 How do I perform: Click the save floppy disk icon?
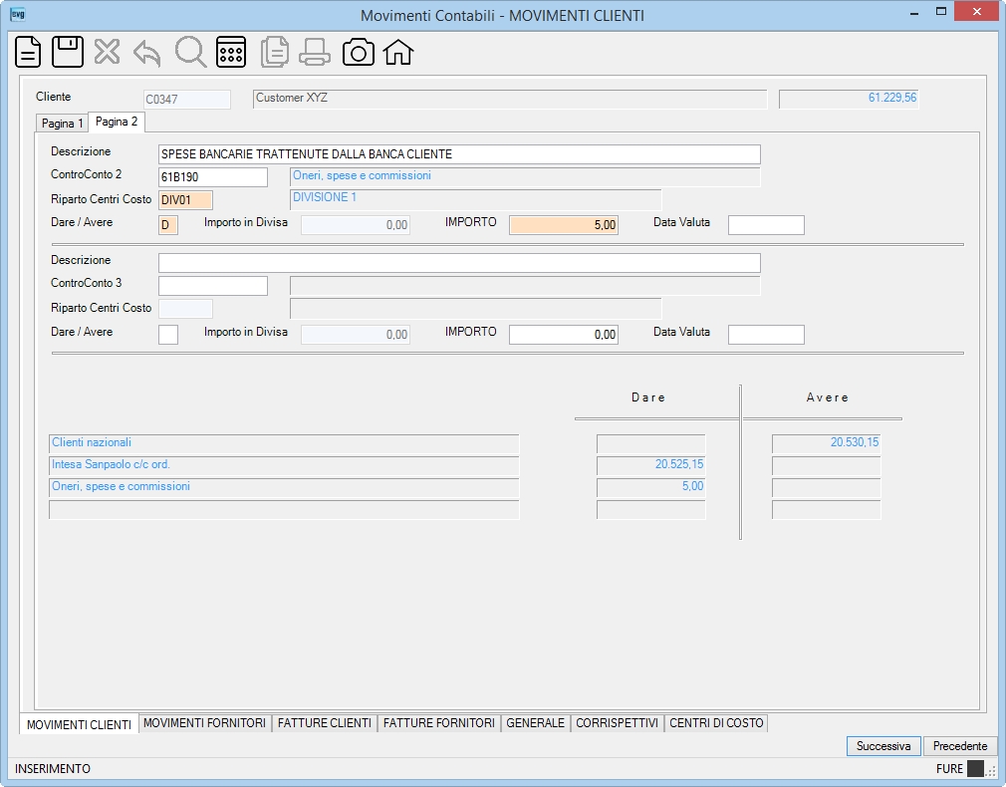(68, 52)
